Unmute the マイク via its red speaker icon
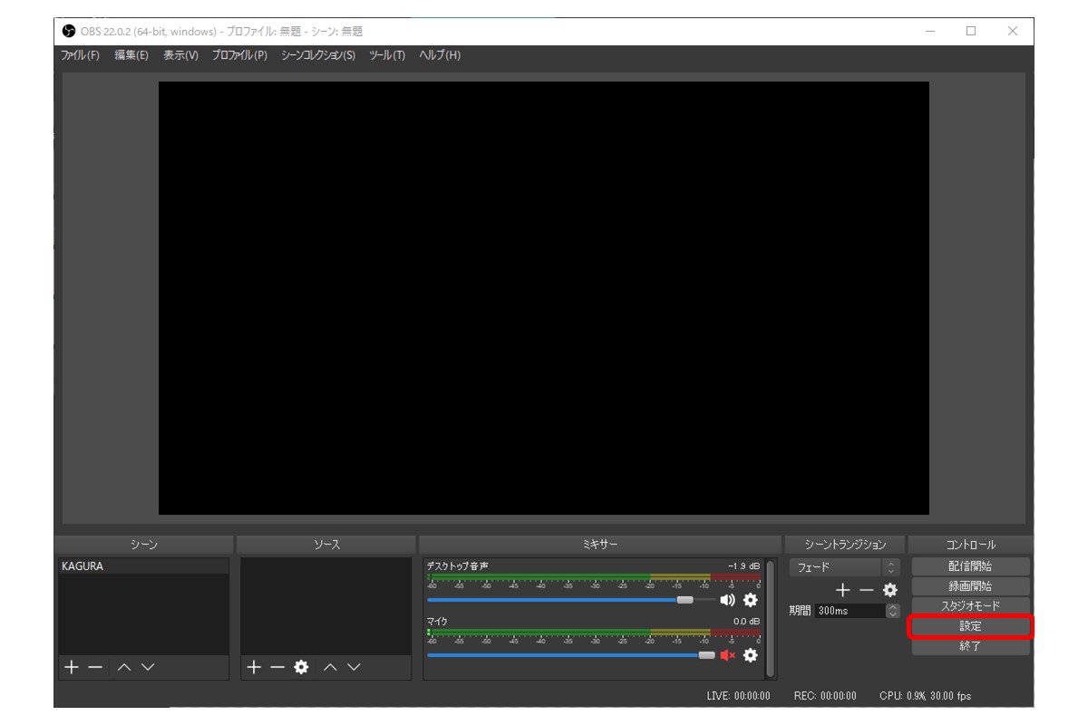Viewport: 1088px width, 725px height. point(728,655)
